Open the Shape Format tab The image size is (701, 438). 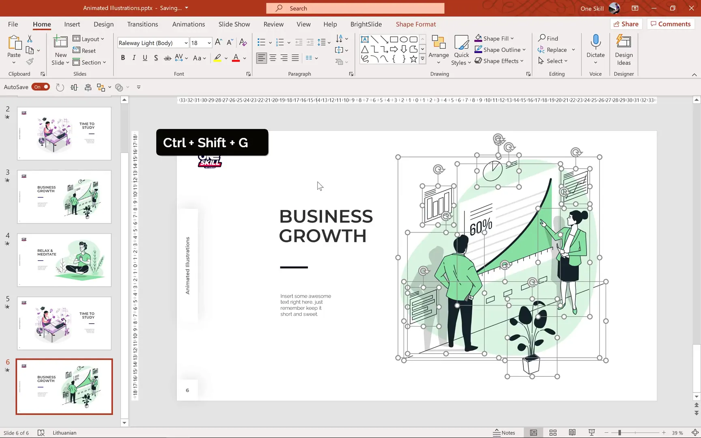pyautogui.click(x=415, y=24)
